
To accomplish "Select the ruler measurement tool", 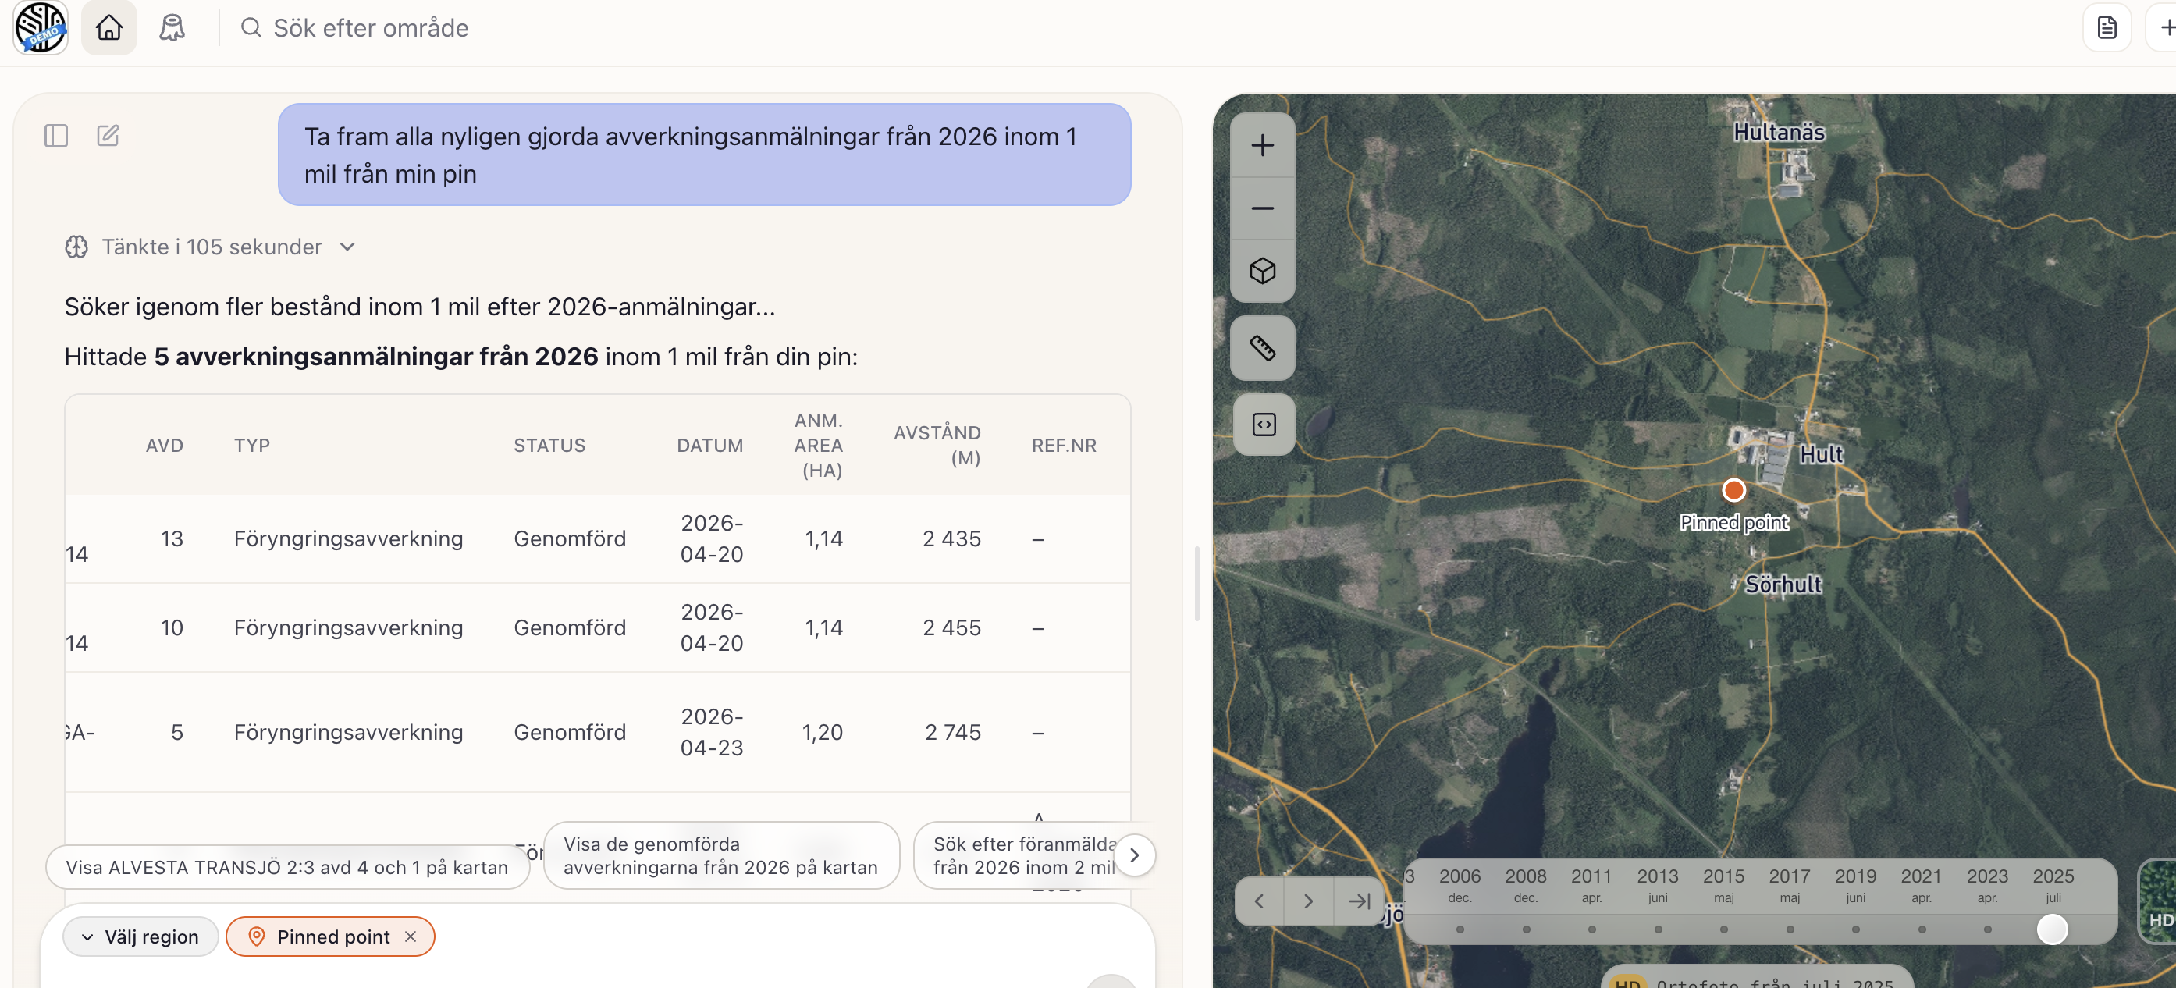I will pos(1262,347).
